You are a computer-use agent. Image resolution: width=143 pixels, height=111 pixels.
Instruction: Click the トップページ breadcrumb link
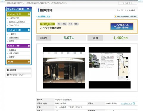click(x=121, y=10)
